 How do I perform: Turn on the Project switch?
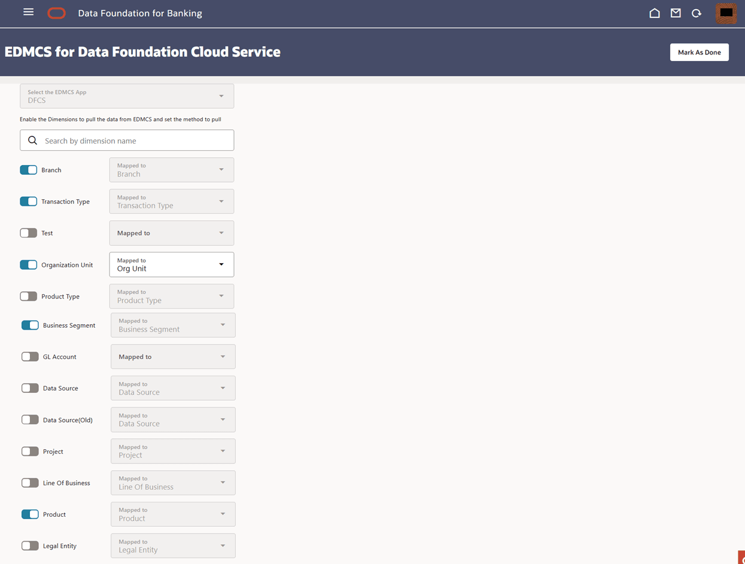pyautogui.click(x=30, y=452)
